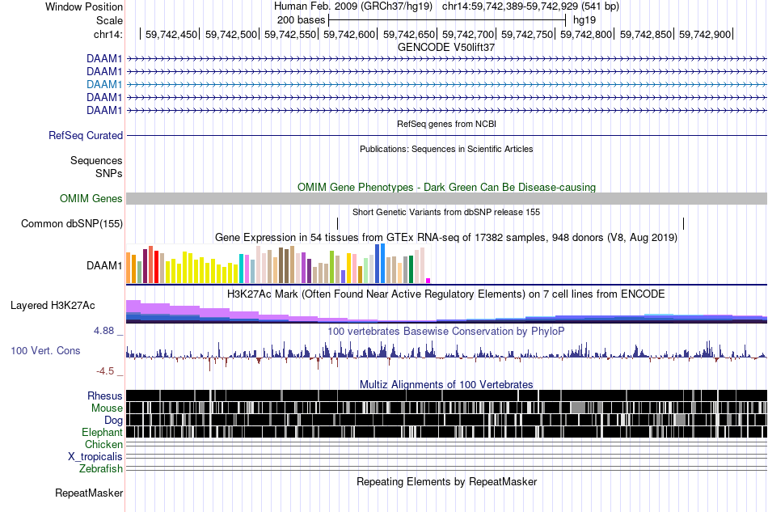Open 'Publications: Sequences in Scientific Articles' title

point(446,149)
